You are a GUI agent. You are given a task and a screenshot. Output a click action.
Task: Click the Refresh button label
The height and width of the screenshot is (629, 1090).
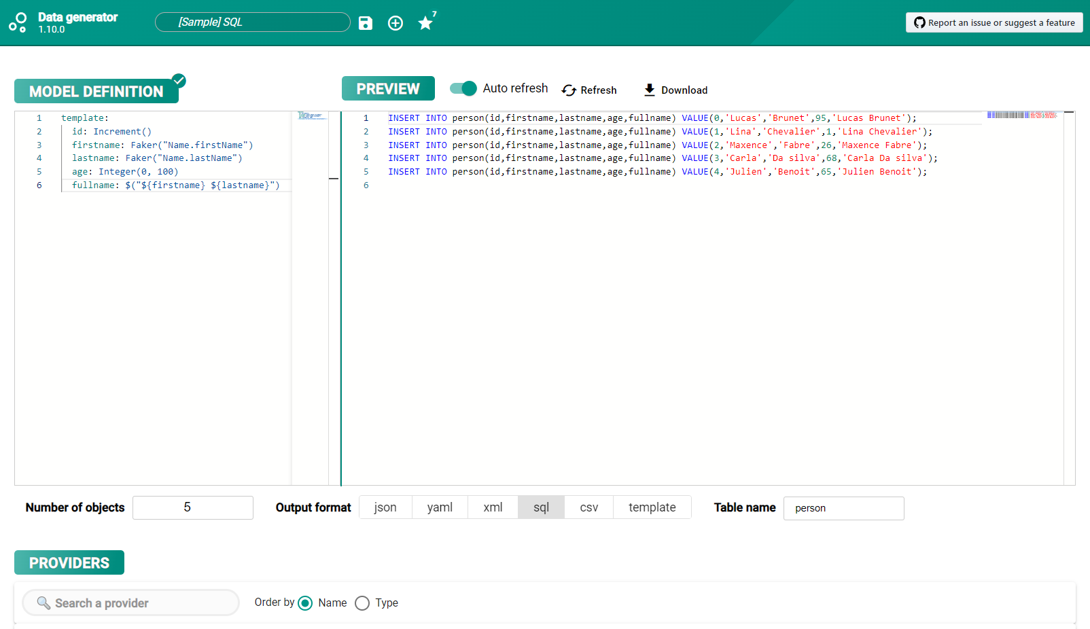tap(599, 90)
